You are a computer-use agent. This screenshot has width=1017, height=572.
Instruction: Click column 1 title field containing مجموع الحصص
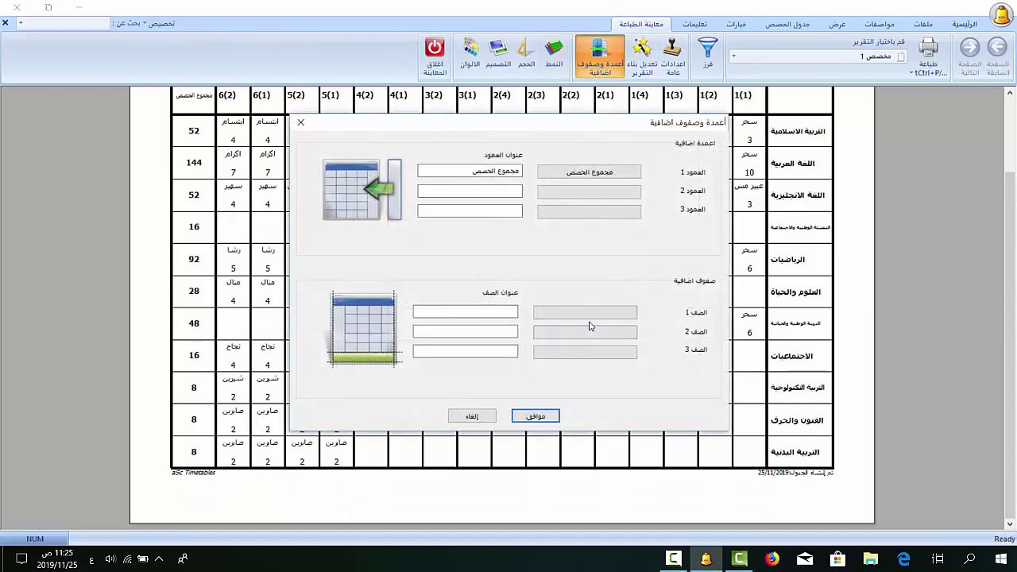(470, 171)
